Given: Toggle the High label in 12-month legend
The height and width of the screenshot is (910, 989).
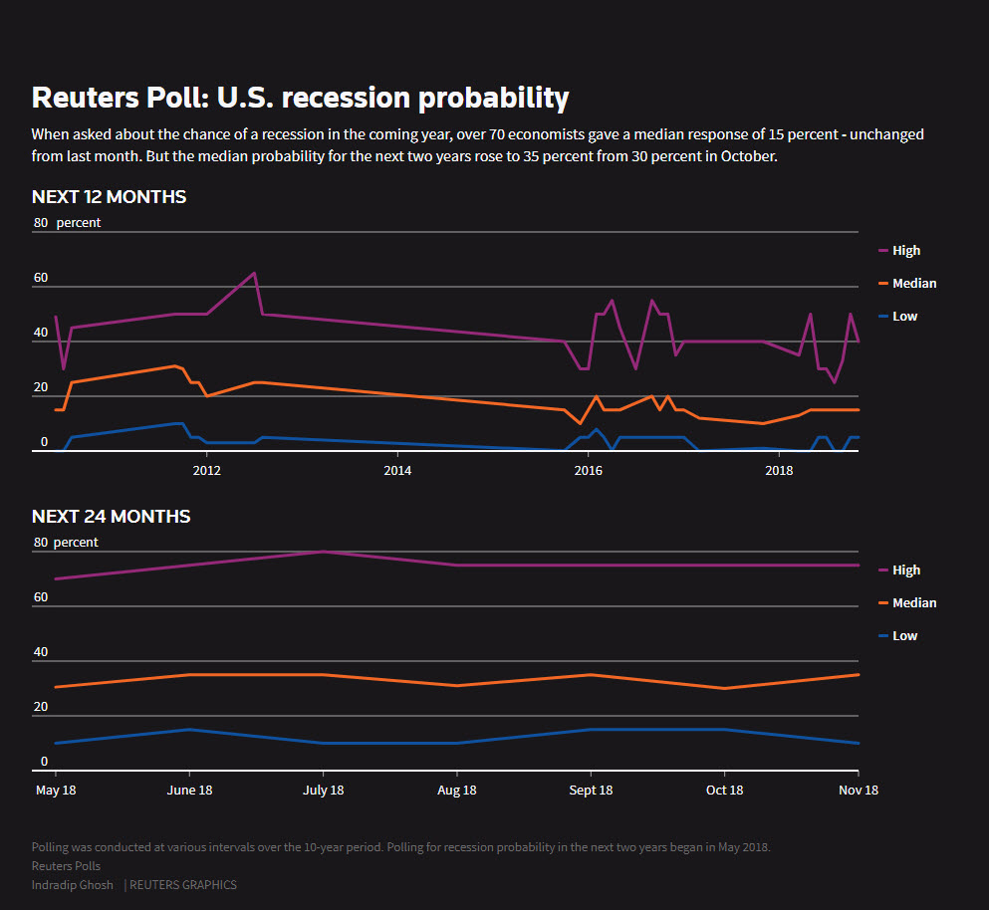Looking at the screenshot, I should click(906, 251).
